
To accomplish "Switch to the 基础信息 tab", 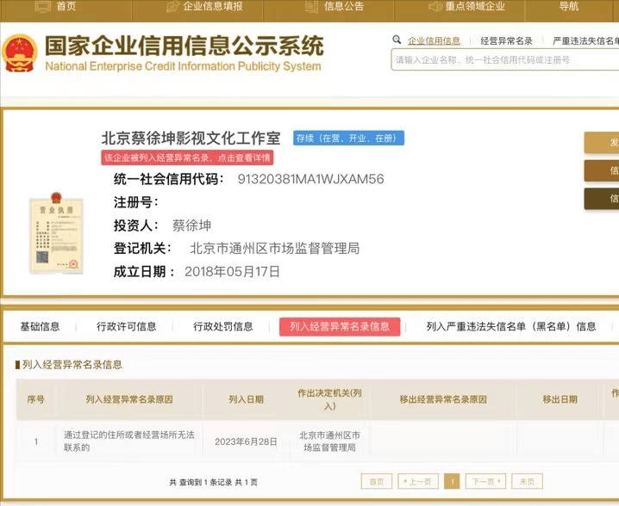I will point(40,326).
